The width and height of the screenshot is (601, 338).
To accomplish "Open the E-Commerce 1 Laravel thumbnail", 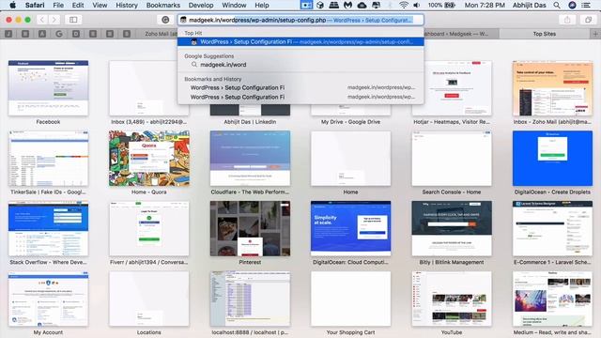I will (552, 228).
